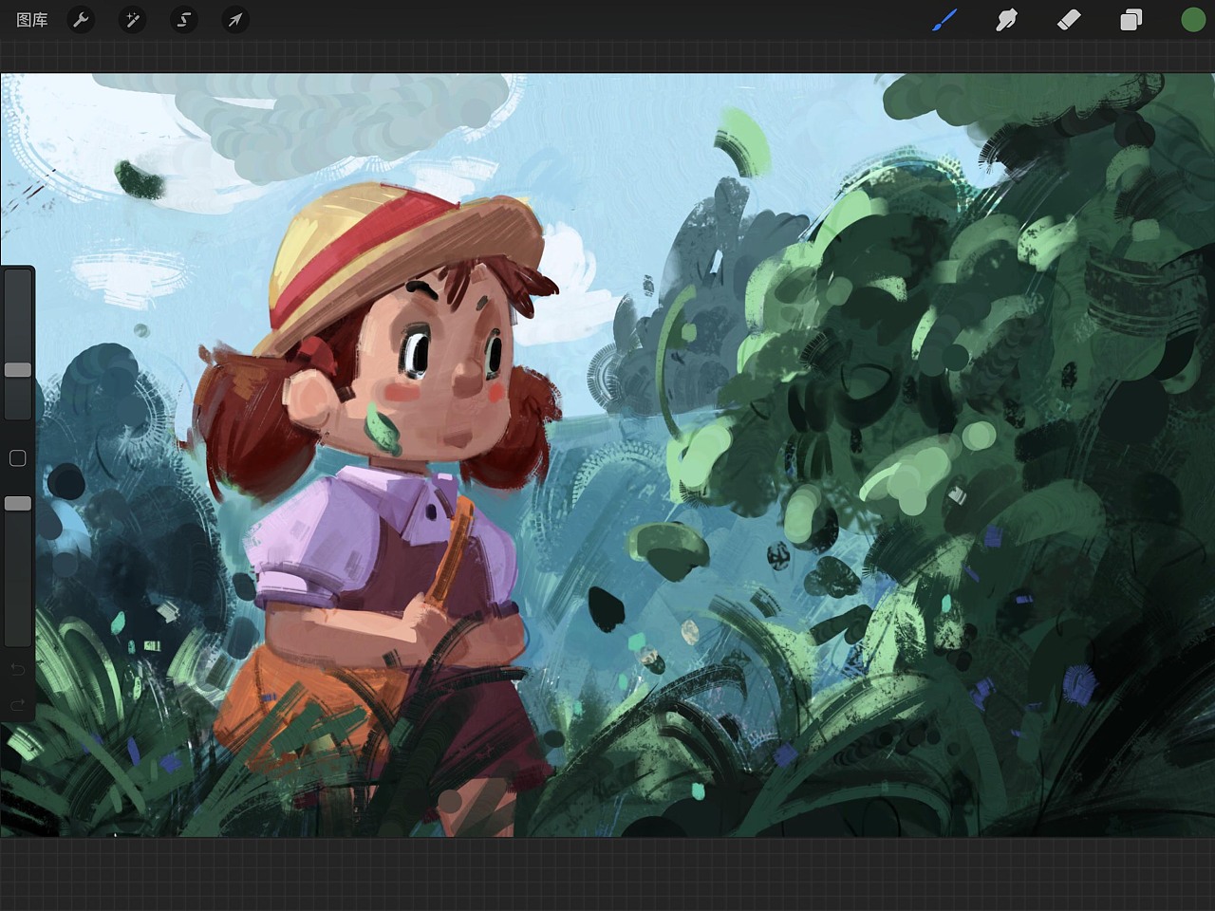This screenshot has height=911, width=1215.
Task: Undo the last stroke with undo arrow
Action: (17, 670)
